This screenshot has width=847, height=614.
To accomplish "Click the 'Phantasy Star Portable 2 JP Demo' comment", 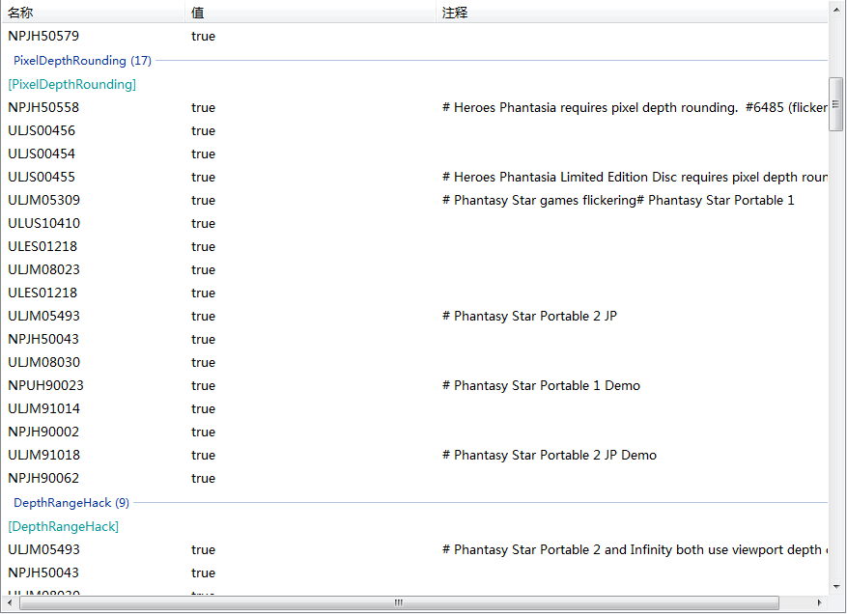I will click(550, 456).
